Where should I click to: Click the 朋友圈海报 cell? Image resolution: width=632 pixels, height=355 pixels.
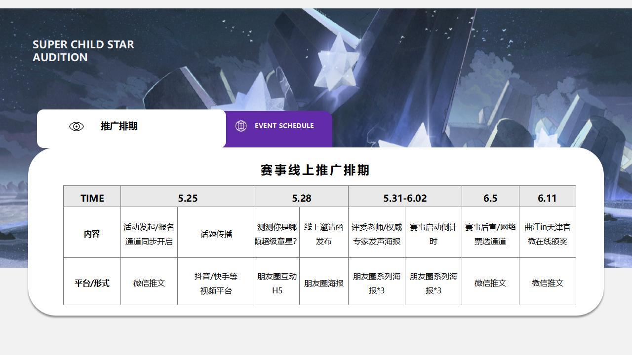click(324, 282)
